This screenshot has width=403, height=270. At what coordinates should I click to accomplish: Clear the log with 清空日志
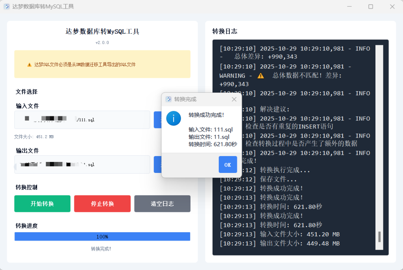162,204
